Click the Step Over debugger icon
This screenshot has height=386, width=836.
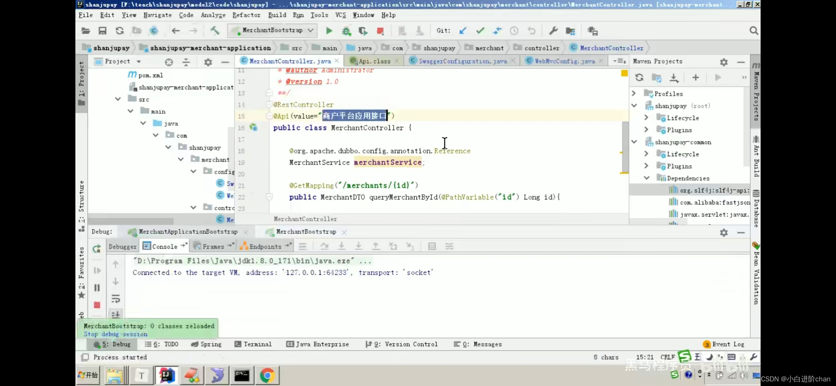tap(324, 246)
